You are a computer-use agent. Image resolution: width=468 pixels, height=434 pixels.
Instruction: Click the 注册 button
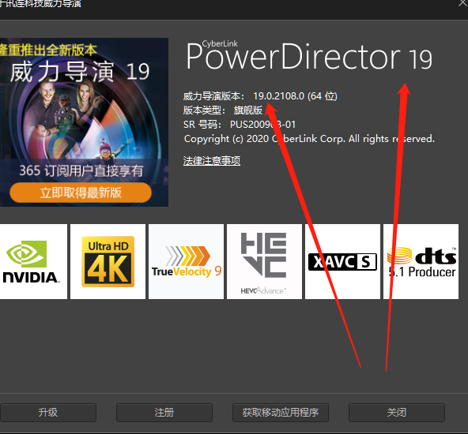pos(164,413)
